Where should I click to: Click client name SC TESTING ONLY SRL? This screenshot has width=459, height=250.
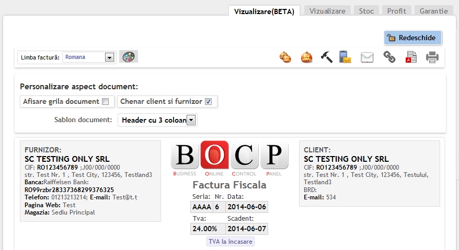pos(346,159)
